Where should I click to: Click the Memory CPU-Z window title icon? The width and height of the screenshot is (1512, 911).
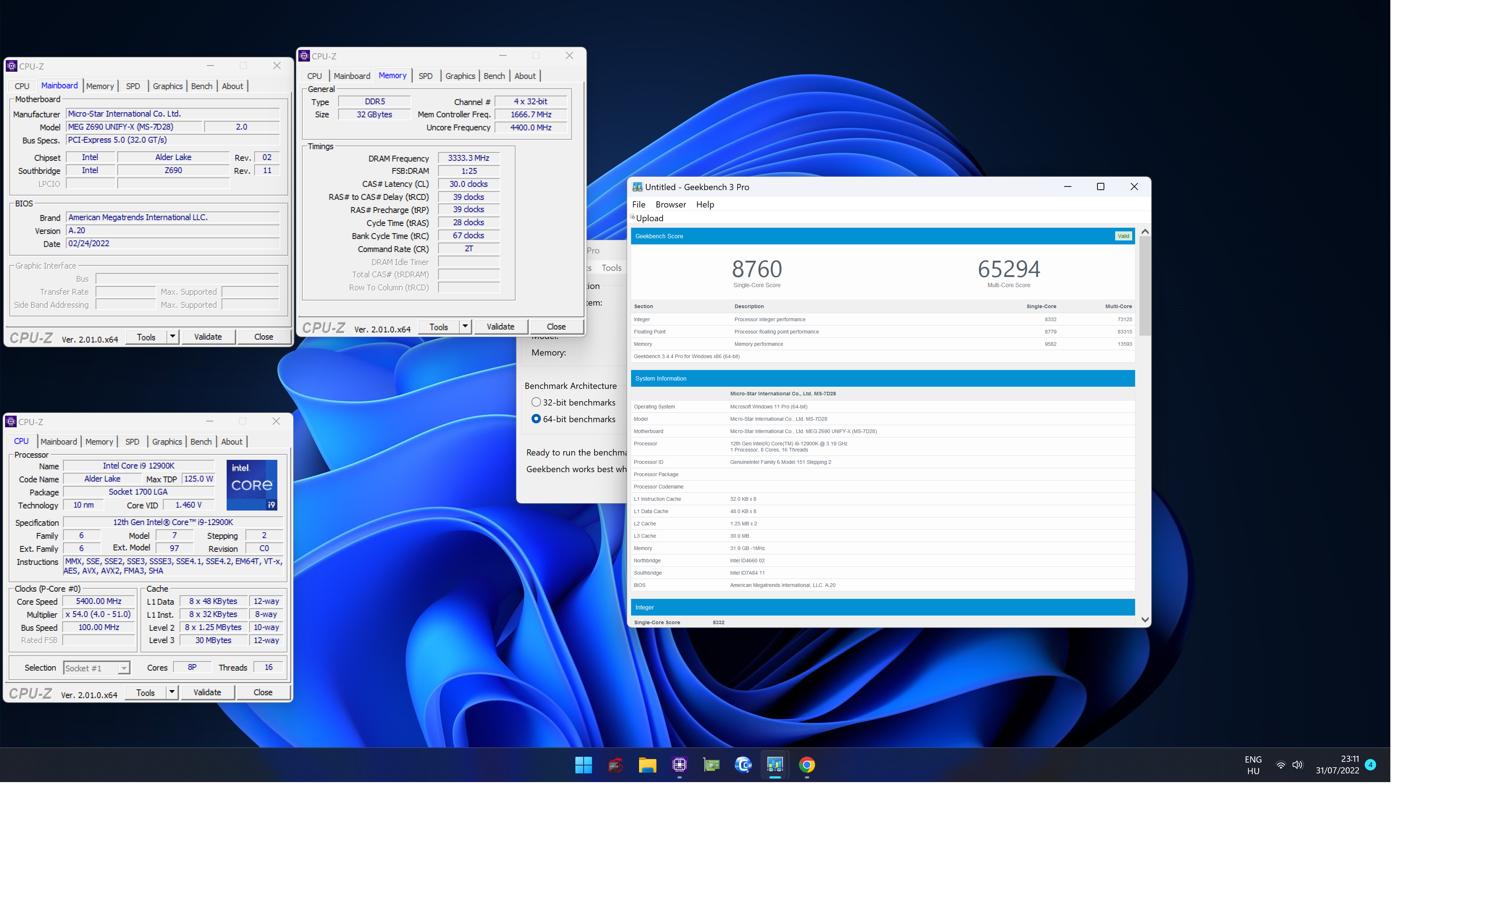304,56
